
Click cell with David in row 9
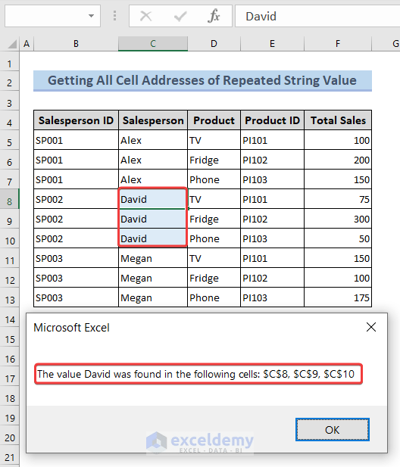point(153,219)
